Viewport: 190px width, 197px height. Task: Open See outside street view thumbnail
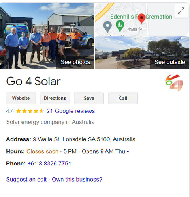(142, 53)
